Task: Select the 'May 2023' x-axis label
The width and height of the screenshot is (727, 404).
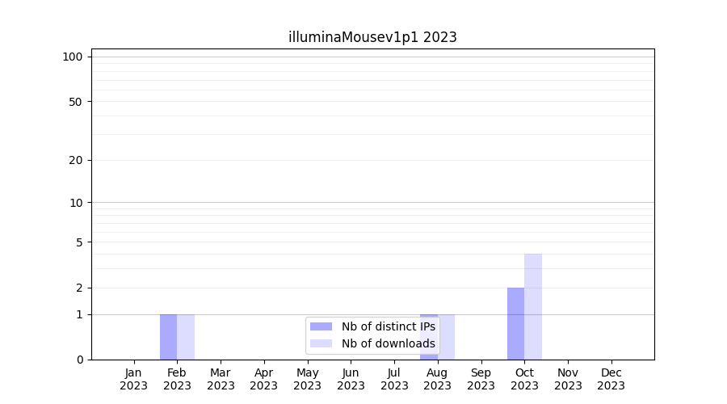Action: [x=307, y=379]
